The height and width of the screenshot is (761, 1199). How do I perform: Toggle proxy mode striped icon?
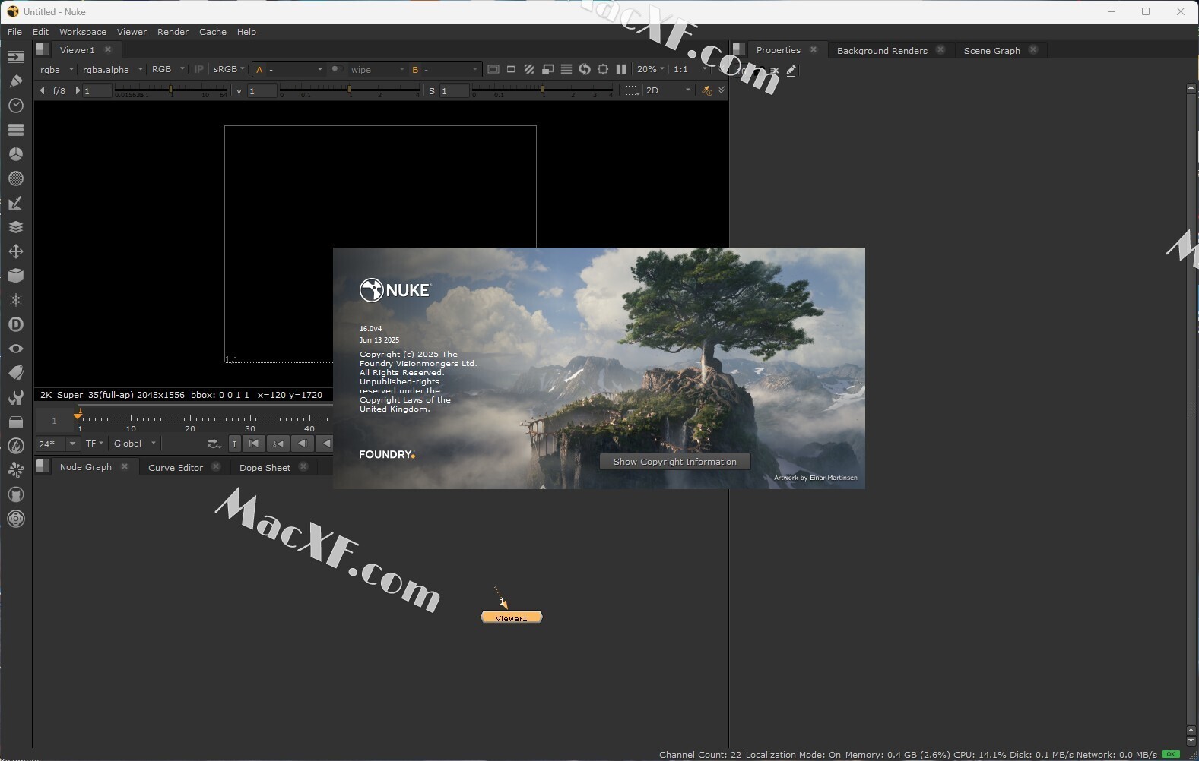click(530, 69)
